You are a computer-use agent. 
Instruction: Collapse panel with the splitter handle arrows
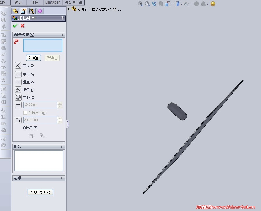[68, 124]
